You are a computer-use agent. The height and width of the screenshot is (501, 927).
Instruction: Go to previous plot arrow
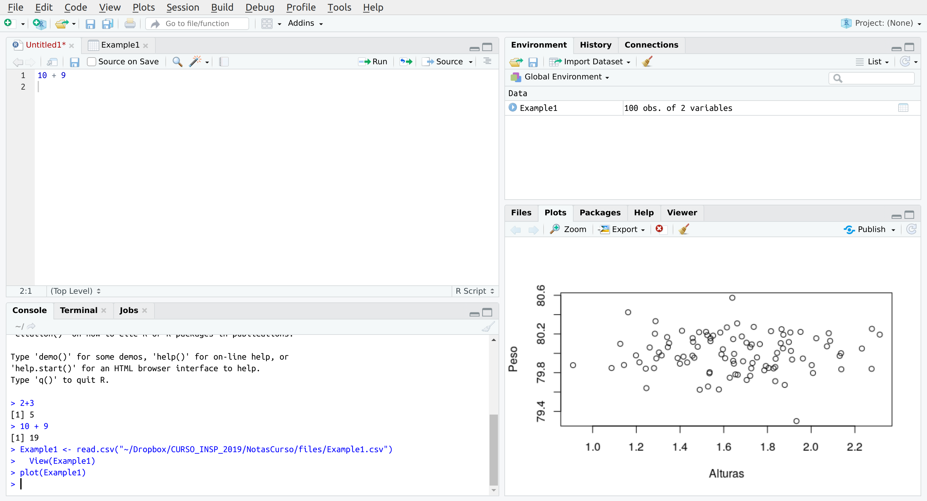click(516, 230)
